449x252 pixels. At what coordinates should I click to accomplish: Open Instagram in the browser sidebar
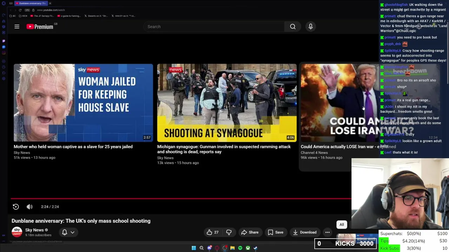tap(4, 53)
